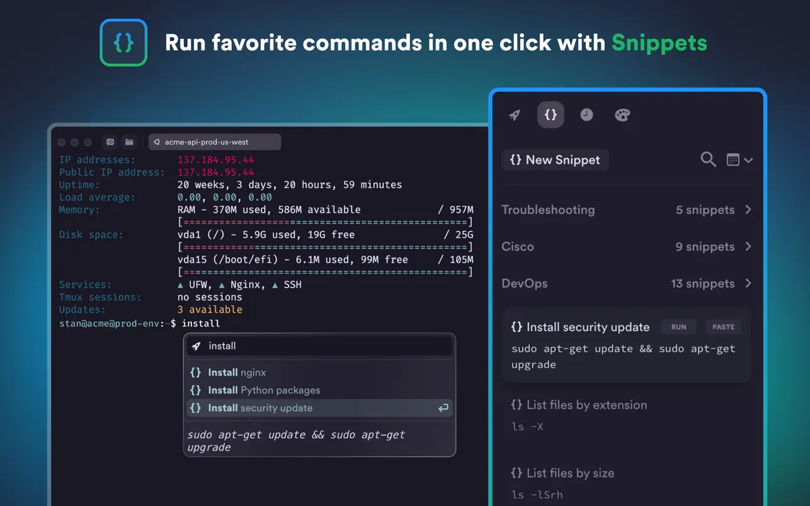Click the terminal window close traffic light
This screenshot has width=810, height=506.
pos(62,142)
